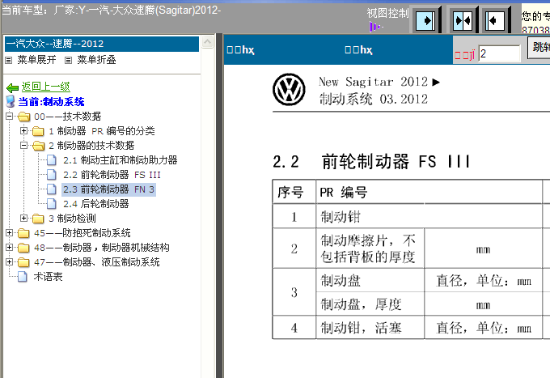This screenshot has width=550, height=378.
Task: Select 2.3 前轮制动器 FN 3 item
Action: (108, 189)
